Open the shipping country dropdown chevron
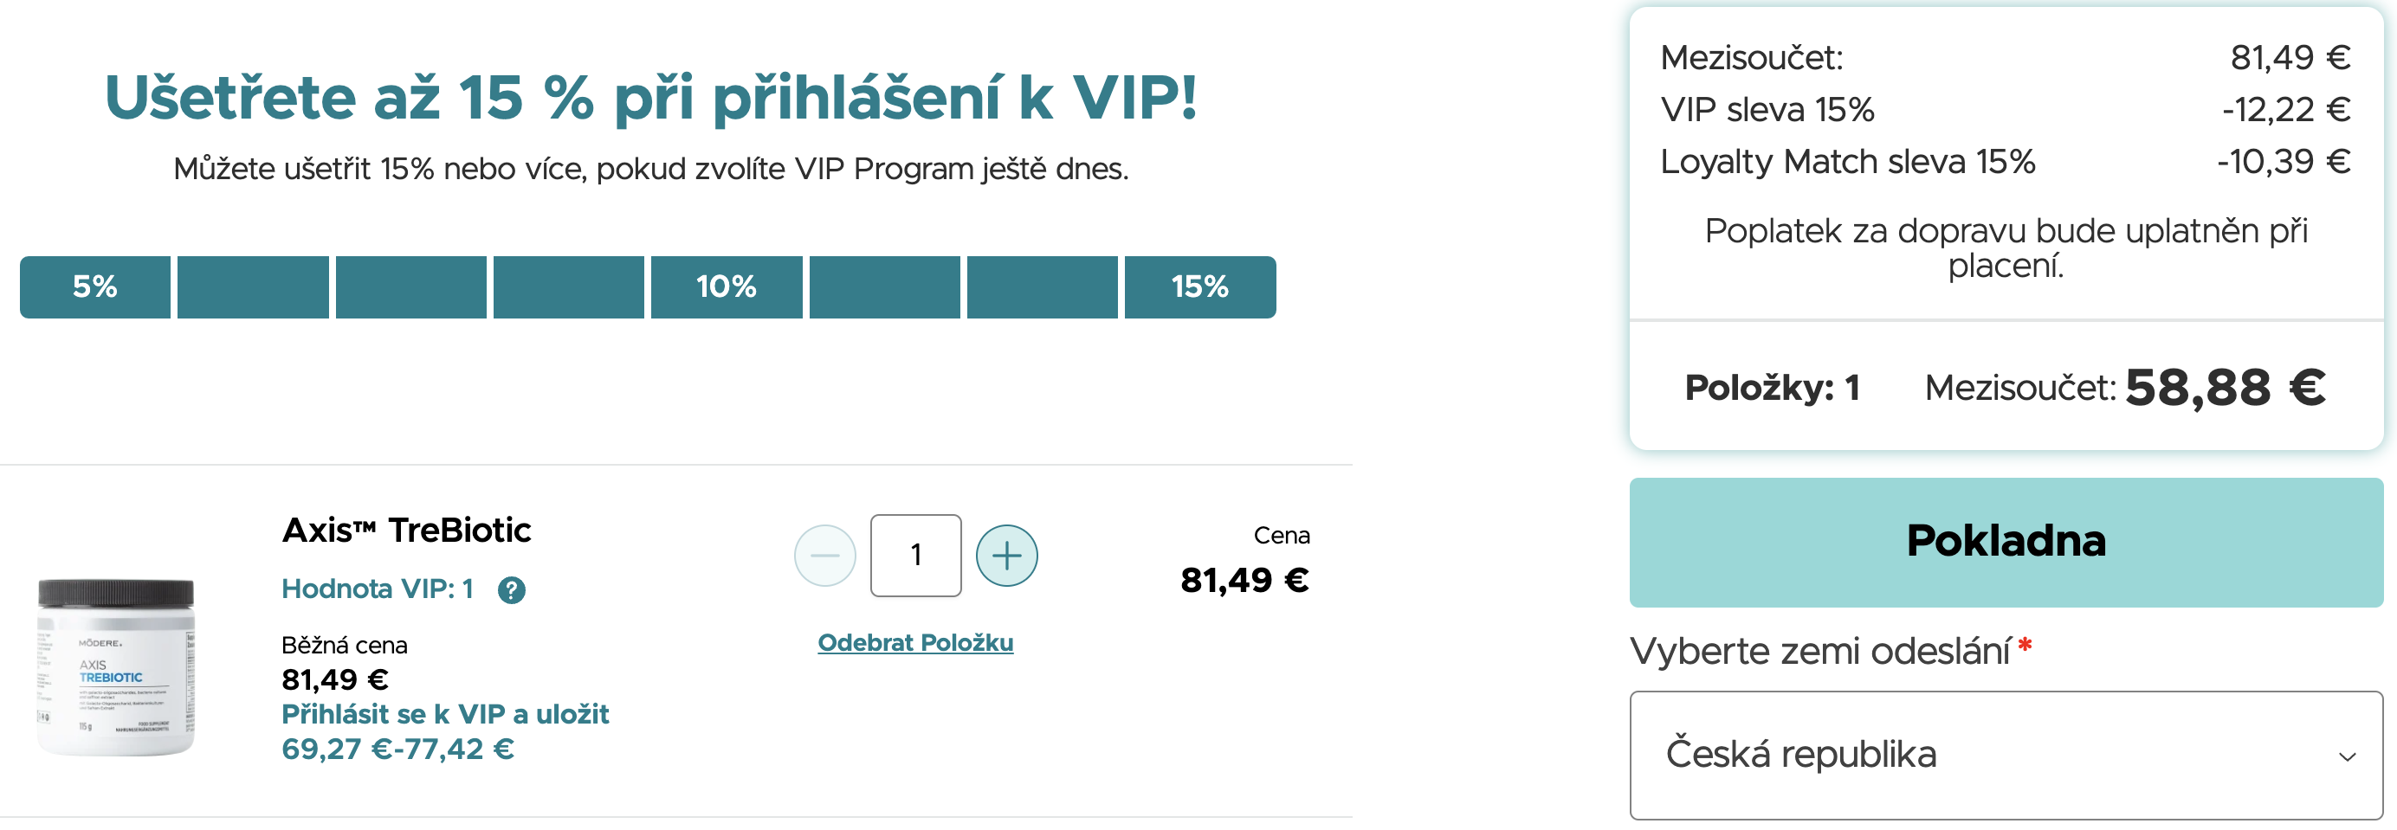 click(2346, 756)
